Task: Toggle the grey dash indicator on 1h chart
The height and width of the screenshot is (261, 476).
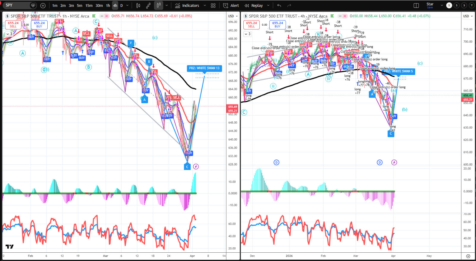Action: click(x=102, y=16)
